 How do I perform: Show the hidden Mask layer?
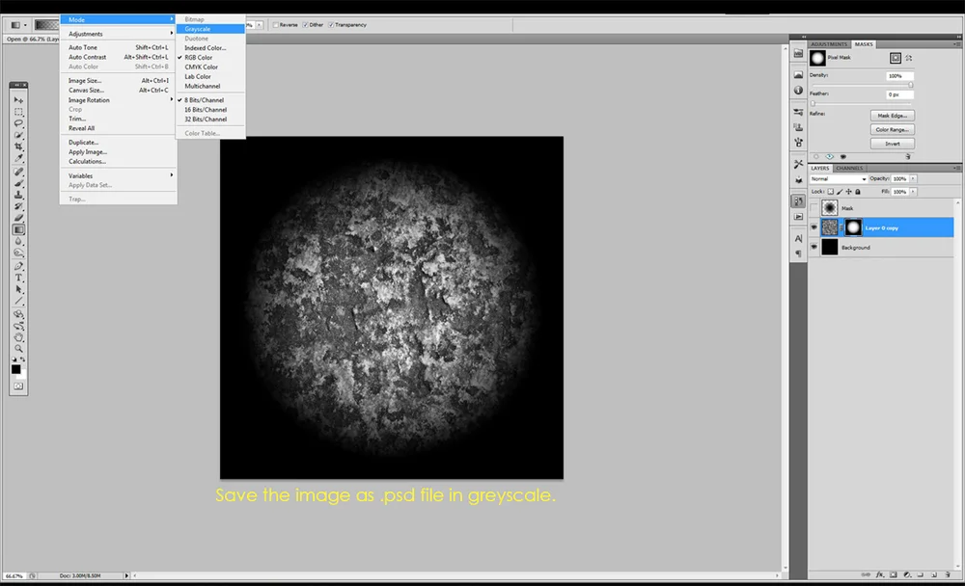(813, 208)
